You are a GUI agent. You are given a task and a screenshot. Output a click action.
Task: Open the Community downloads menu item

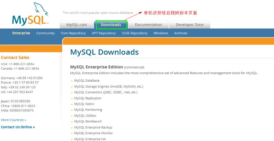click(46, 33)
